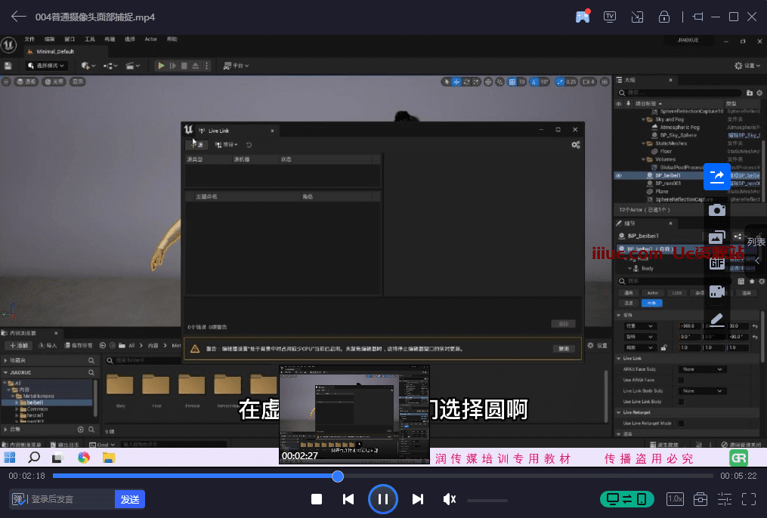
Task: Click the back arrow beside the video title
Action: click(x=19, y=17)
